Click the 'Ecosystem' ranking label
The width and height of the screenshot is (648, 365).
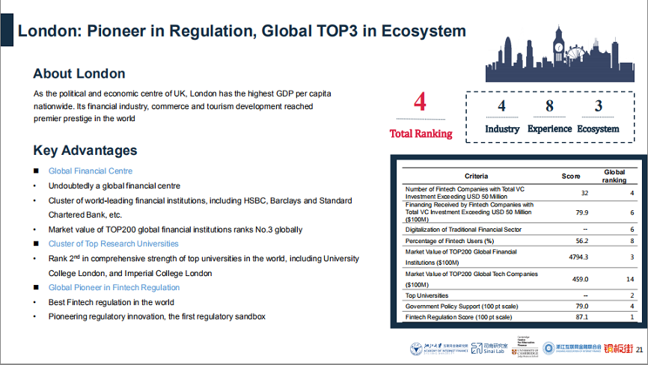pos(598,129)
